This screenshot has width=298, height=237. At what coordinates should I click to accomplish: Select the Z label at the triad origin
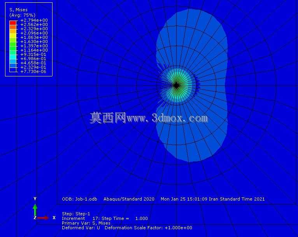[x=35, y=218]
